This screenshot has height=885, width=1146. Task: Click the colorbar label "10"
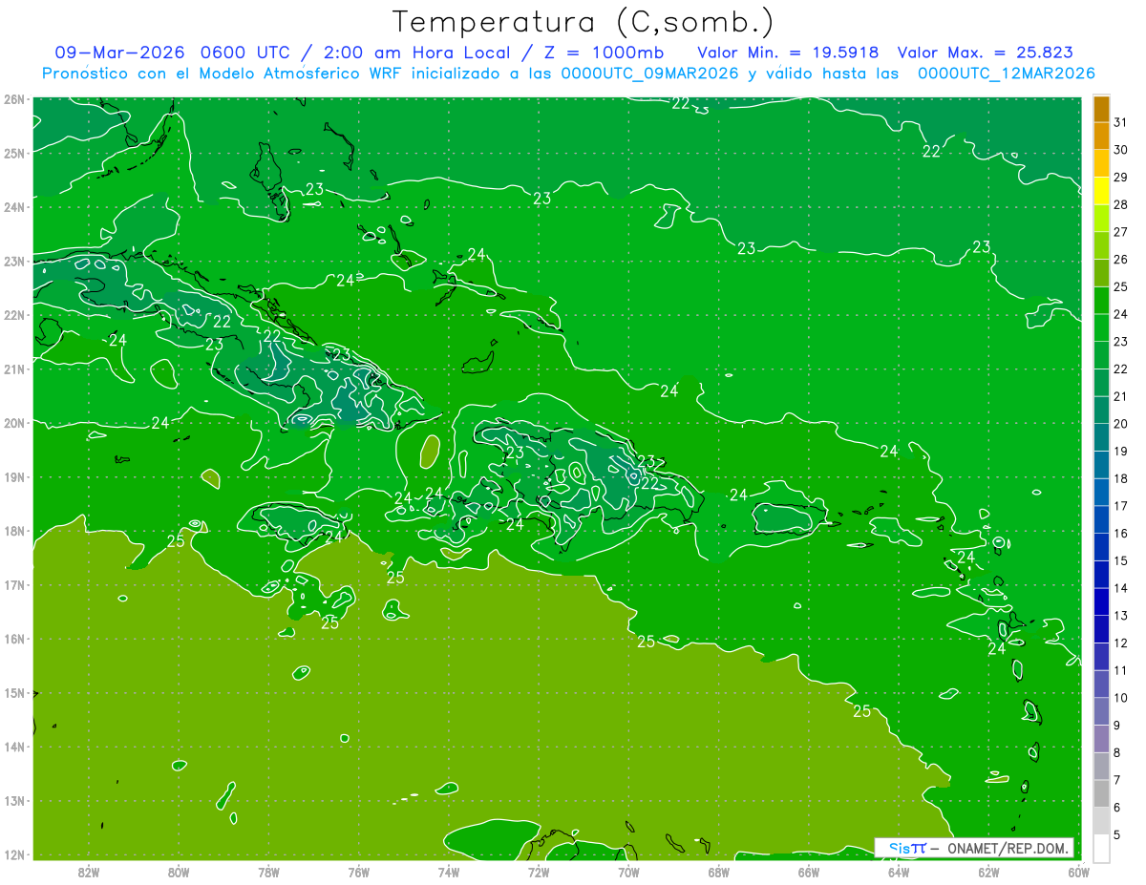[1121, 698]
